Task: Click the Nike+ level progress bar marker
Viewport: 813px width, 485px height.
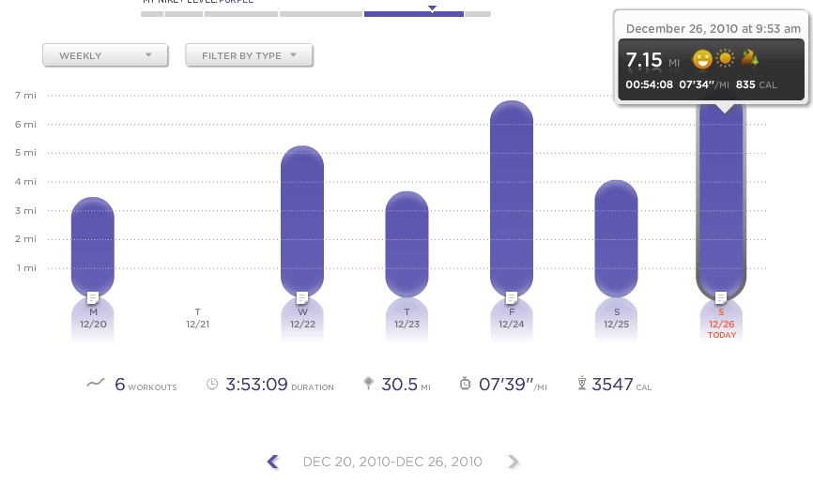Action: (x=432, y=8)
